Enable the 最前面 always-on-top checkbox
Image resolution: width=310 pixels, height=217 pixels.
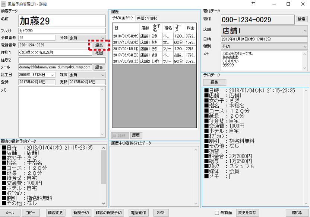point(217,213)
